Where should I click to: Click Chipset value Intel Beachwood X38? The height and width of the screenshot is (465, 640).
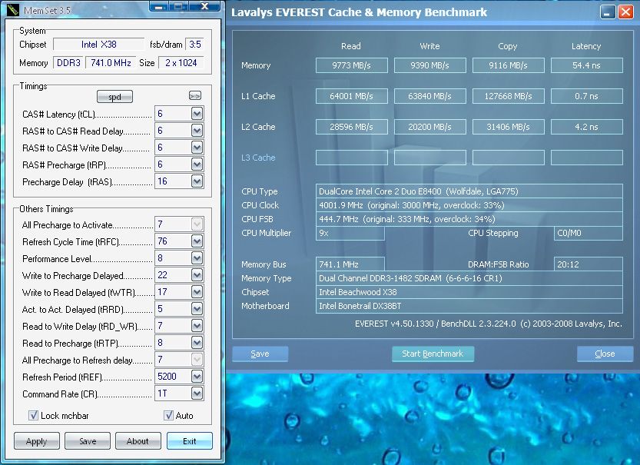coord(469,292)
